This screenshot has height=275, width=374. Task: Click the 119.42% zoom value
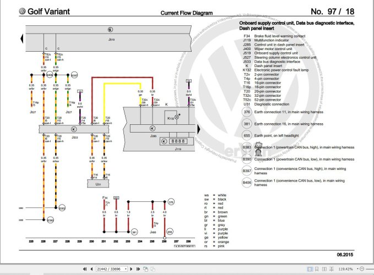(x=345, y=269)
